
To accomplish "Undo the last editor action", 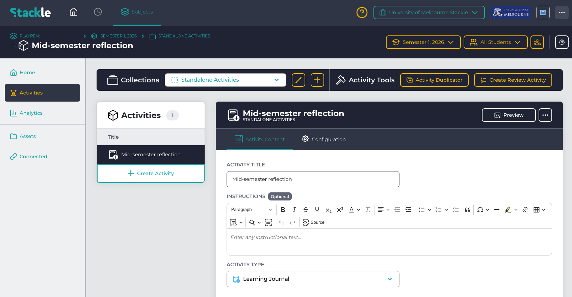I will [282, 222].
